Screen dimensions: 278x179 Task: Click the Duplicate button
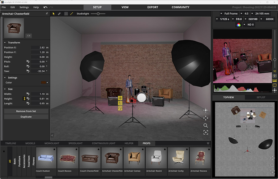[26, 117]
